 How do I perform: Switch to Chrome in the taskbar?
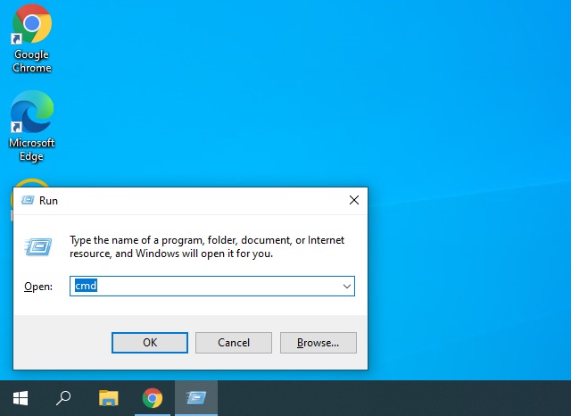tap(153, 398)
